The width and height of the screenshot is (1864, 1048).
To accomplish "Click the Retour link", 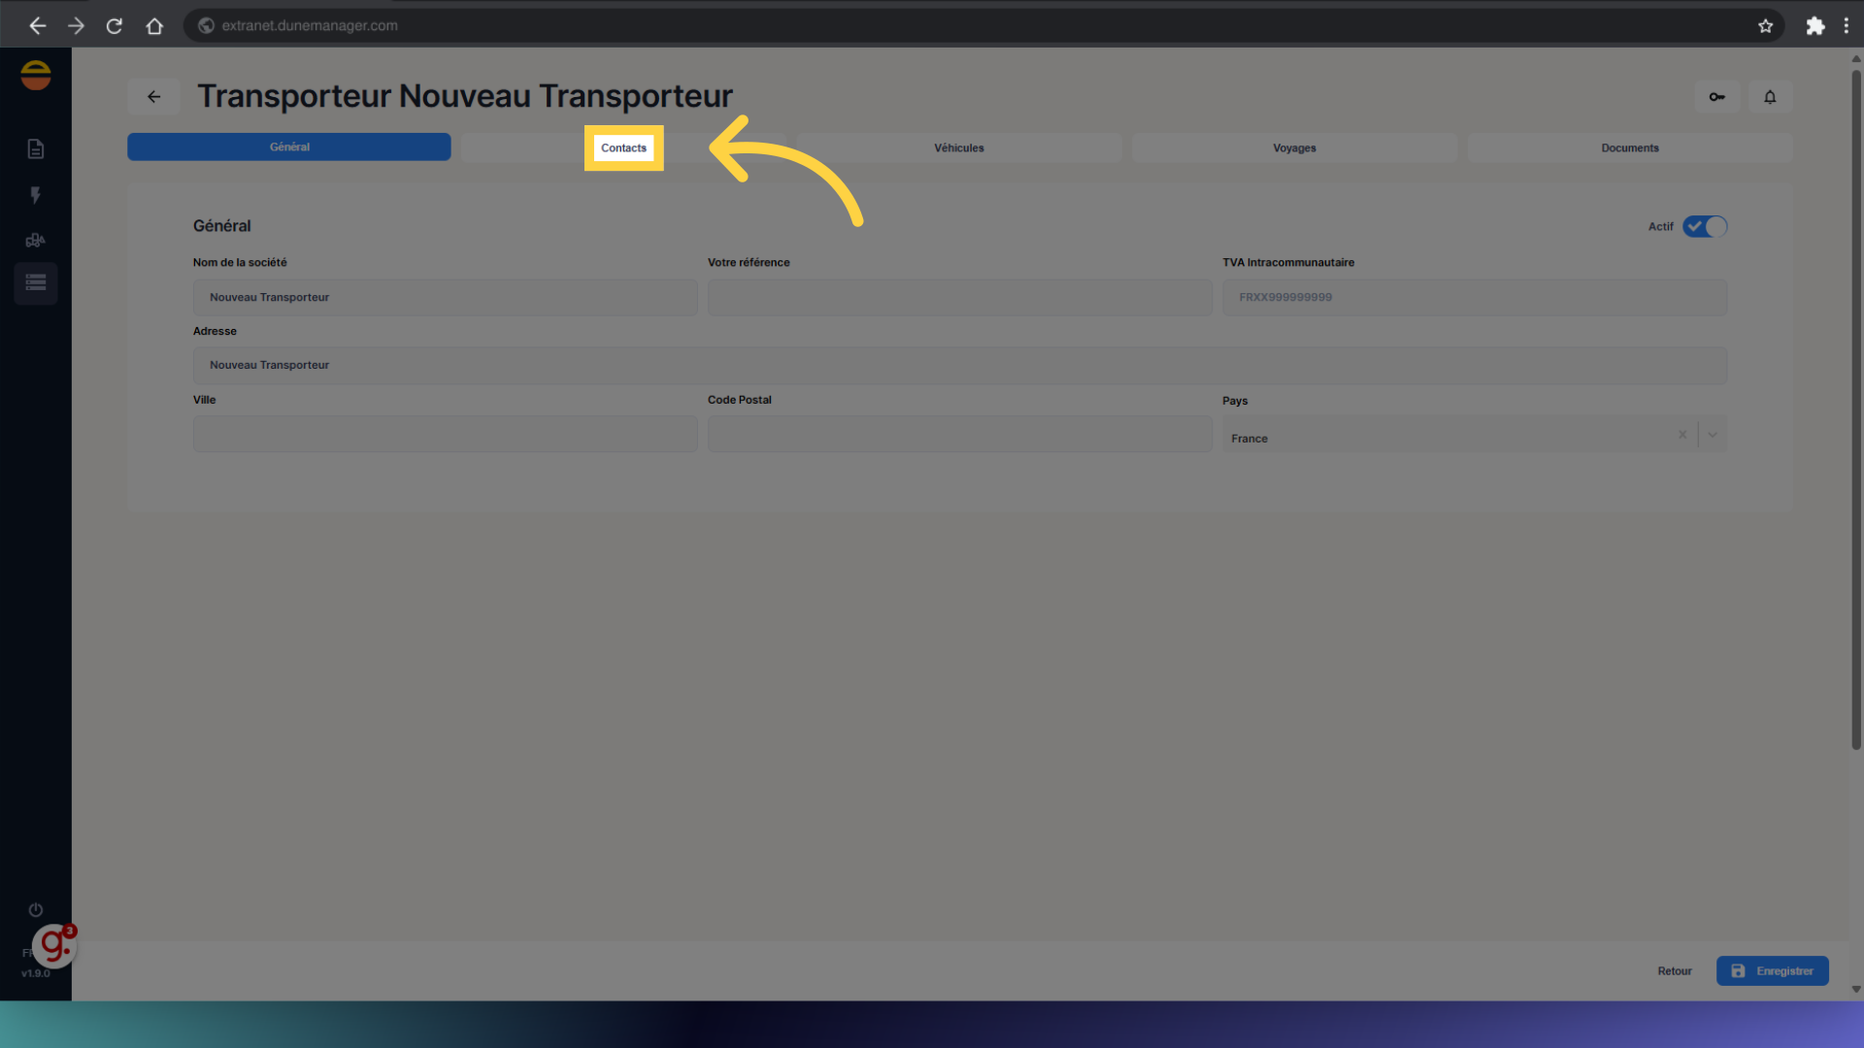I will coord(1674,971).
